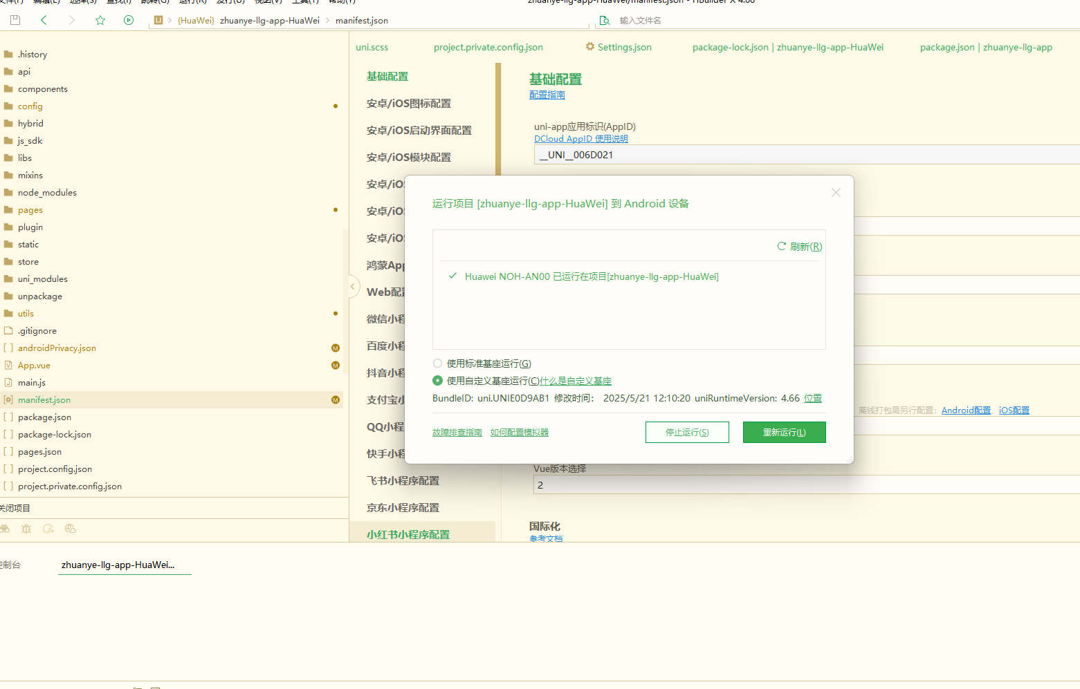Click the AppID field __UNI__006D021

click(x=807, y=155)
